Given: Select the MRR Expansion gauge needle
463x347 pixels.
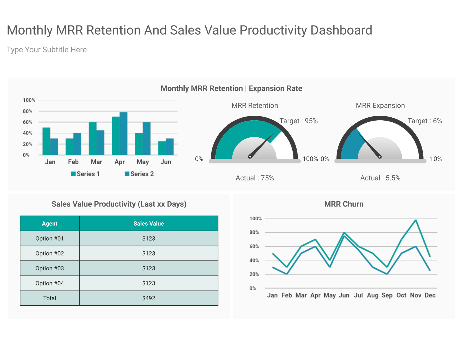Looking at the screenshot, I should click(369, 144).
